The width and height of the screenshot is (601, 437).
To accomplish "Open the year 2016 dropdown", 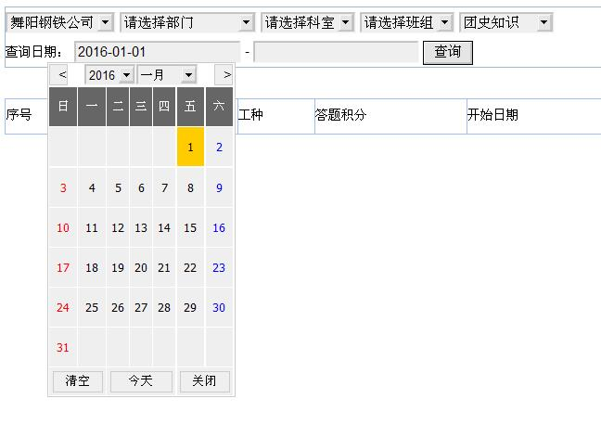I will coord(109,74).
